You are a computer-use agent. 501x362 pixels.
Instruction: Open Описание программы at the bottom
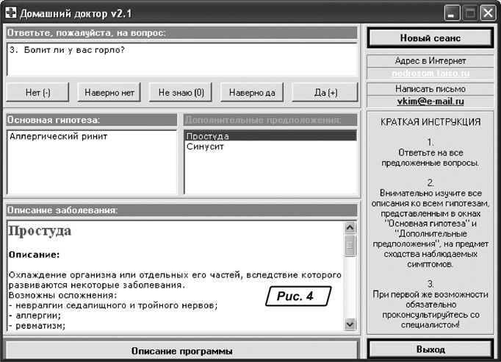[x=183, y=350]
